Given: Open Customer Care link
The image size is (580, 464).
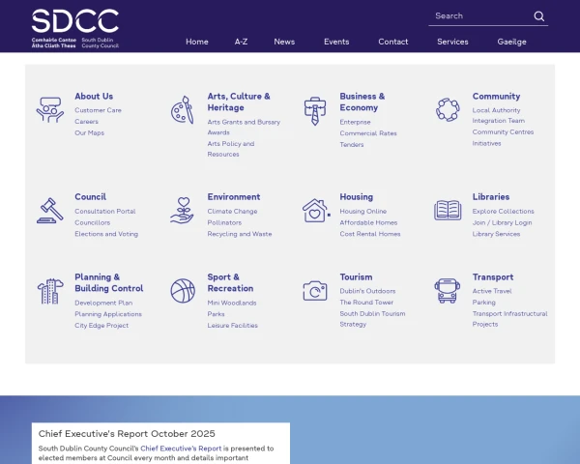Looking at the screenshot, I should click(98, 110).
